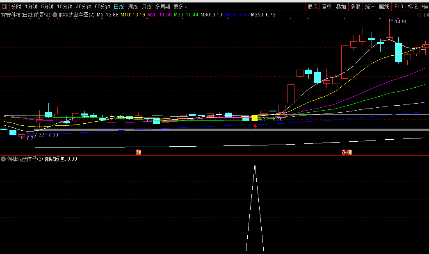This screenshot has width=429, height=254.
Task: Click the 7.22 - 7.38 gap label
Action: tap(46, 134)
